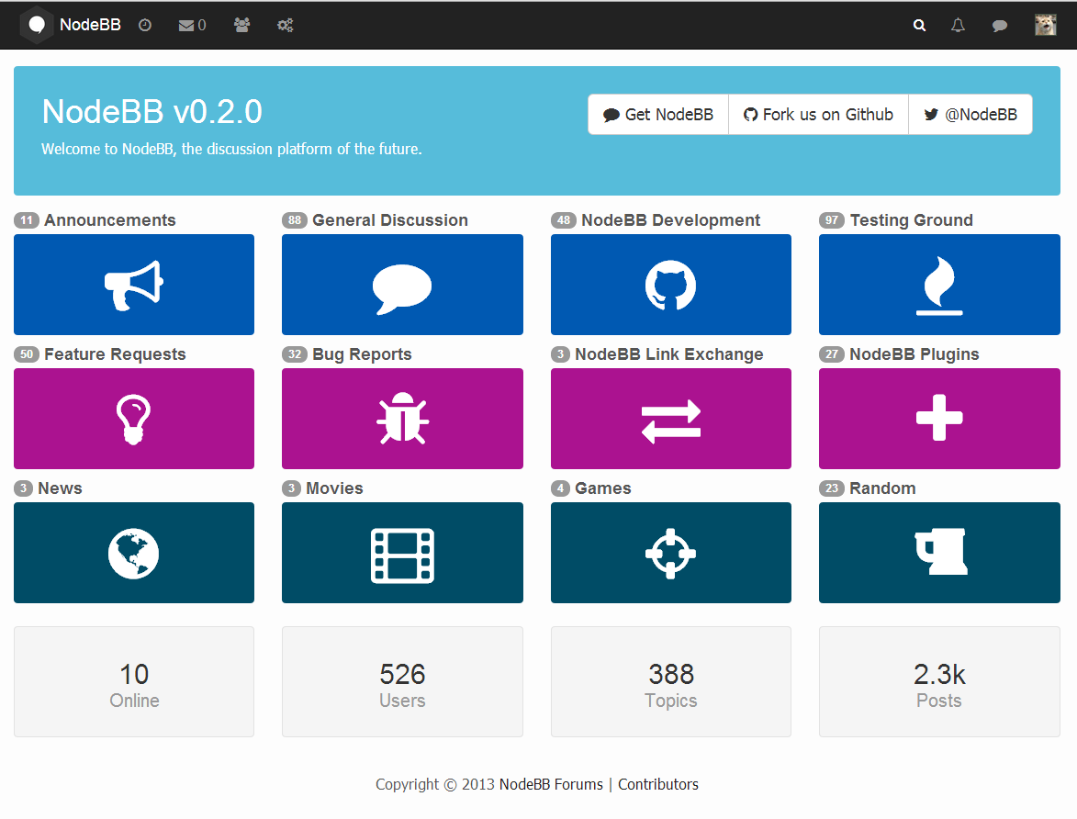The width and height of the screenshot is (1077, 819).
Task: Click the NodeBB brand text link
Action: point(90,25)
